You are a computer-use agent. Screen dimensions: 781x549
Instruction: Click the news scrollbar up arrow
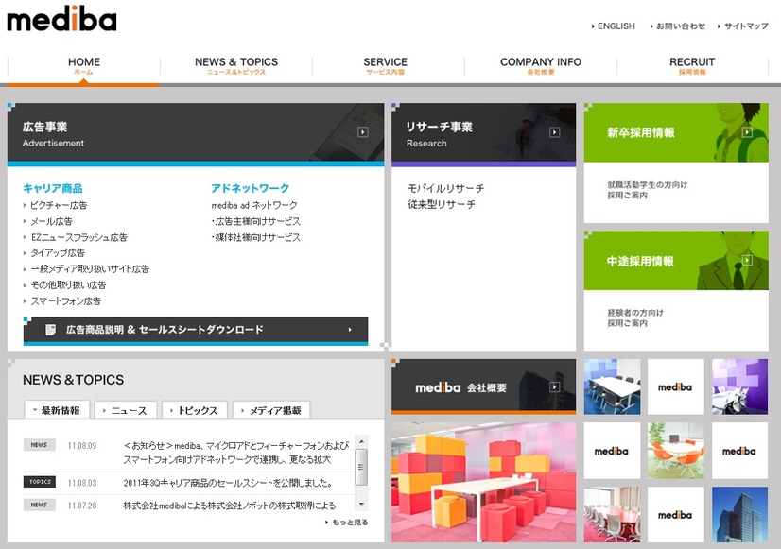(361, 442)
